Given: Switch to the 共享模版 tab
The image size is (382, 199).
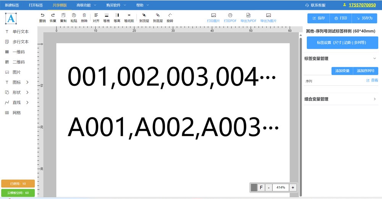Looking at the screenshot, I should click(x=60, y=5).
